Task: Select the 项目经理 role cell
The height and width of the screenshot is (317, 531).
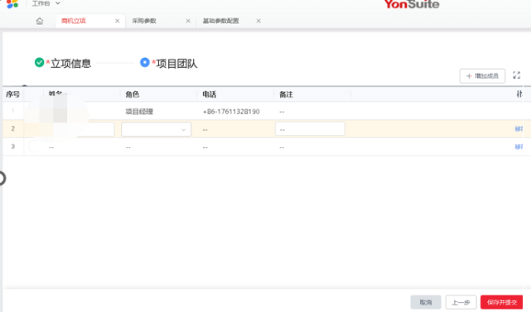Action: tap(139, 112)
